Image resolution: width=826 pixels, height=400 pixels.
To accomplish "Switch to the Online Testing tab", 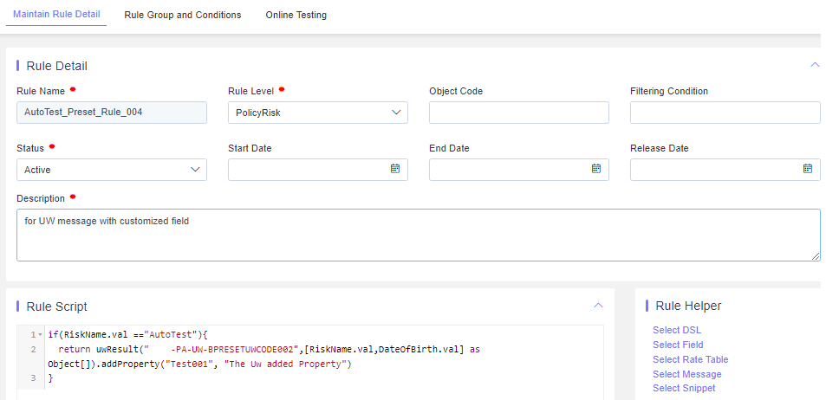I will click(296, 16).
